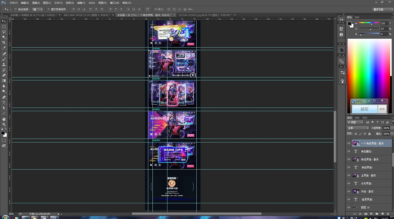The width and height of the screenshot is (394, 219).
Task: Select the Crop tool
Action: tap(4, 43)
